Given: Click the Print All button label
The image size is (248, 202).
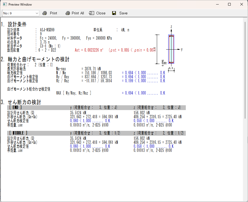Looking at the screenshot, I should tap(78, 13).
